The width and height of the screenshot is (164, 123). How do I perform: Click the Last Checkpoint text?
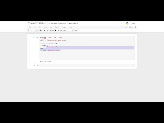click(x=57, y=23)
